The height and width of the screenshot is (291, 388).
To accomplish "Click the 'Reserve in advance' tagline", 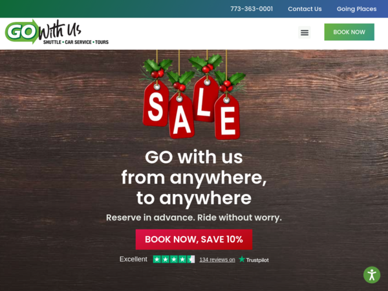I will click(194, 217).
